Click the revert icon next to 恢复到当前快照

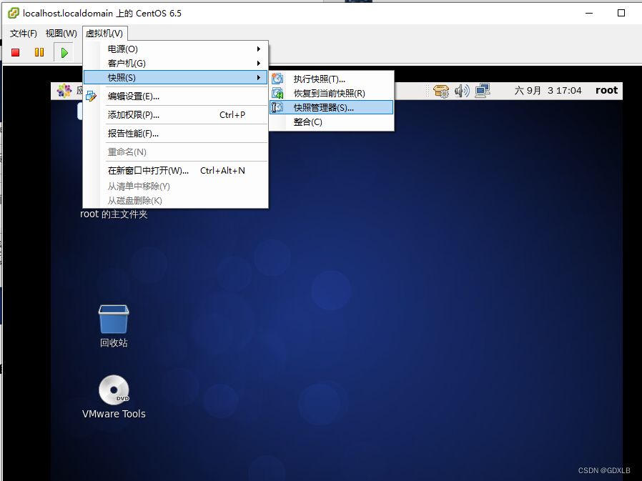tap(278, 92)
